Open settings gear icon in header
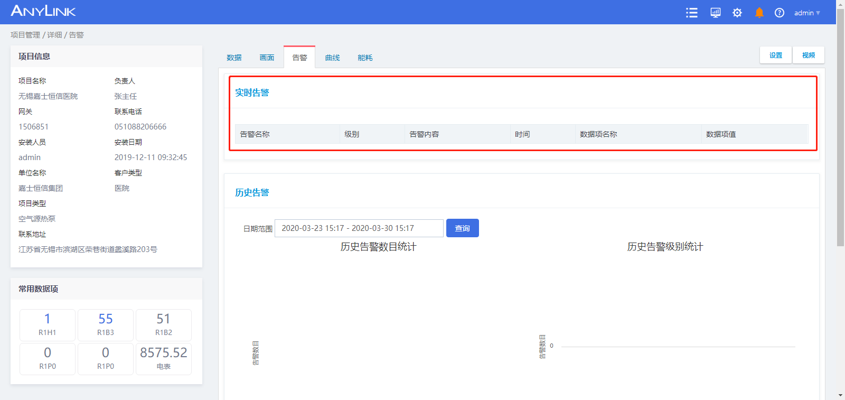845x400 pixels. 737,13
